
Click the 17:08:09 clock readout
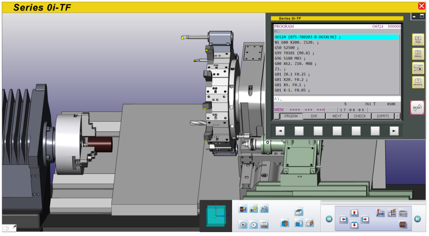coord(352,110)
